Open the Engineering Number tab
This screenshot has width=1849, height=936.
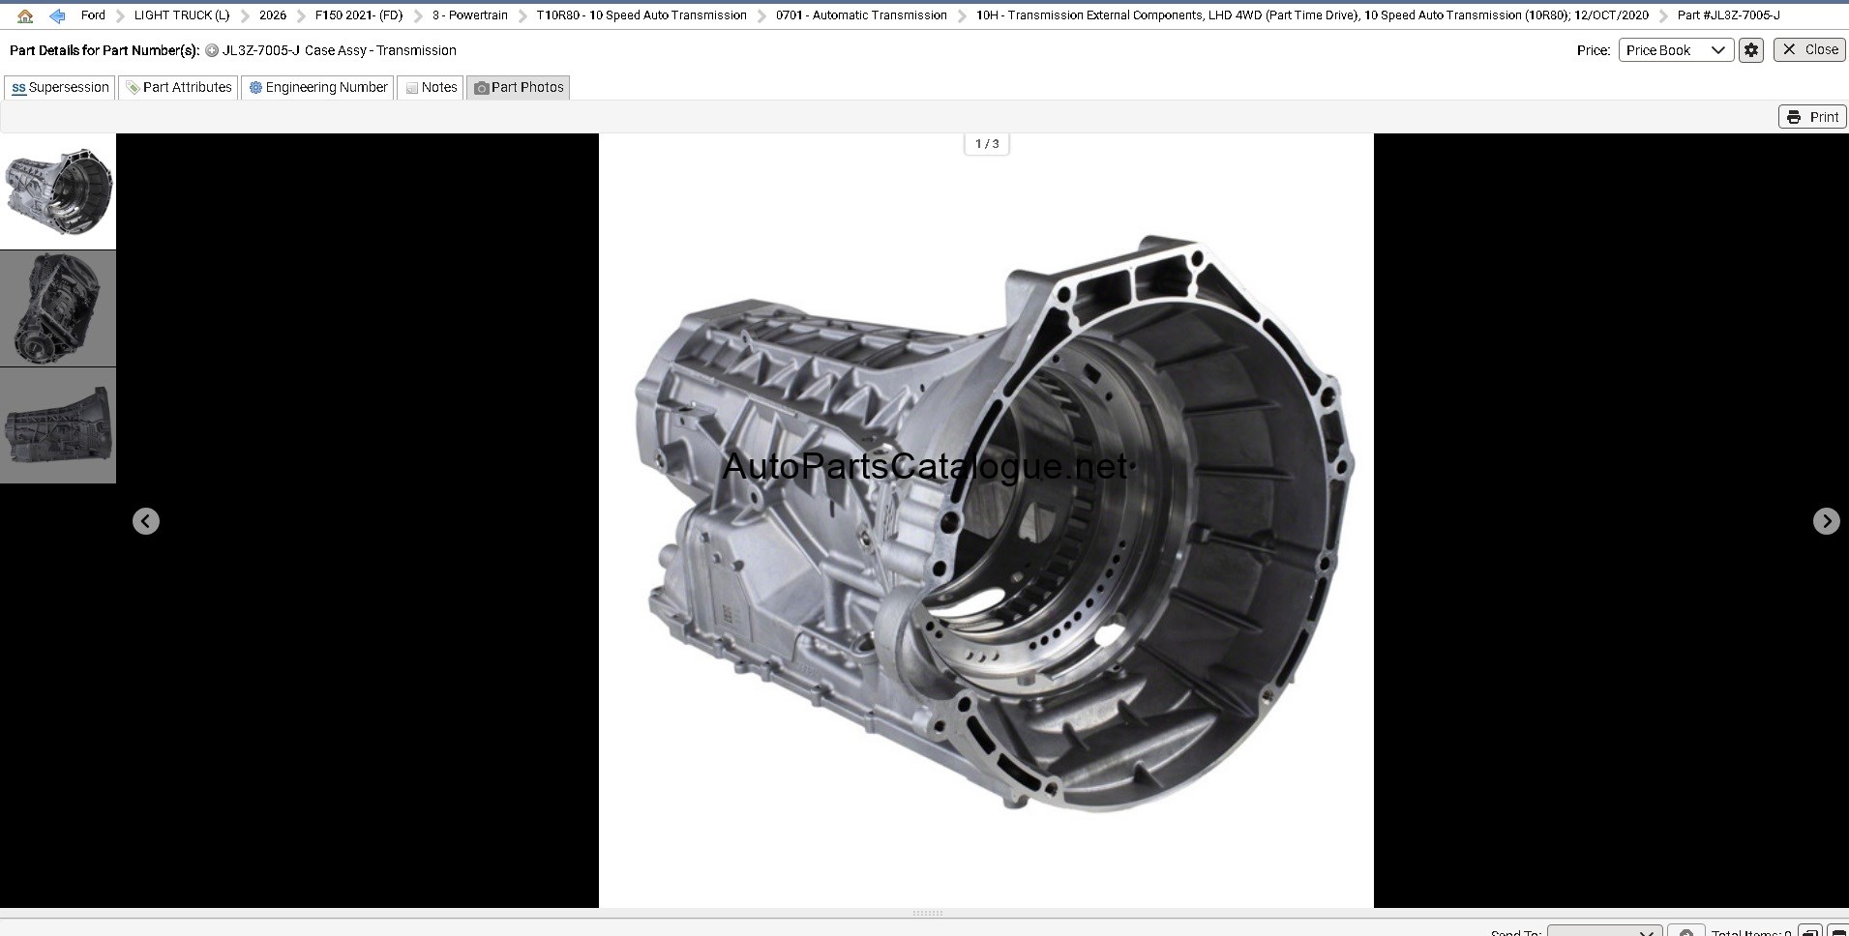point(317,87)
